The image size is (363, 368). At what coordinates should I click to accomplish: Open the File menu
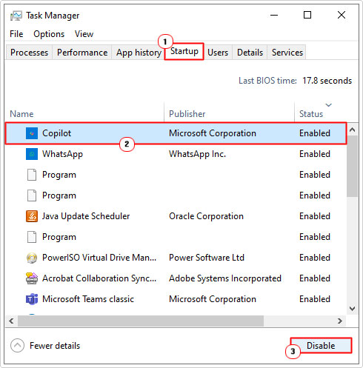tap(16, 34)
